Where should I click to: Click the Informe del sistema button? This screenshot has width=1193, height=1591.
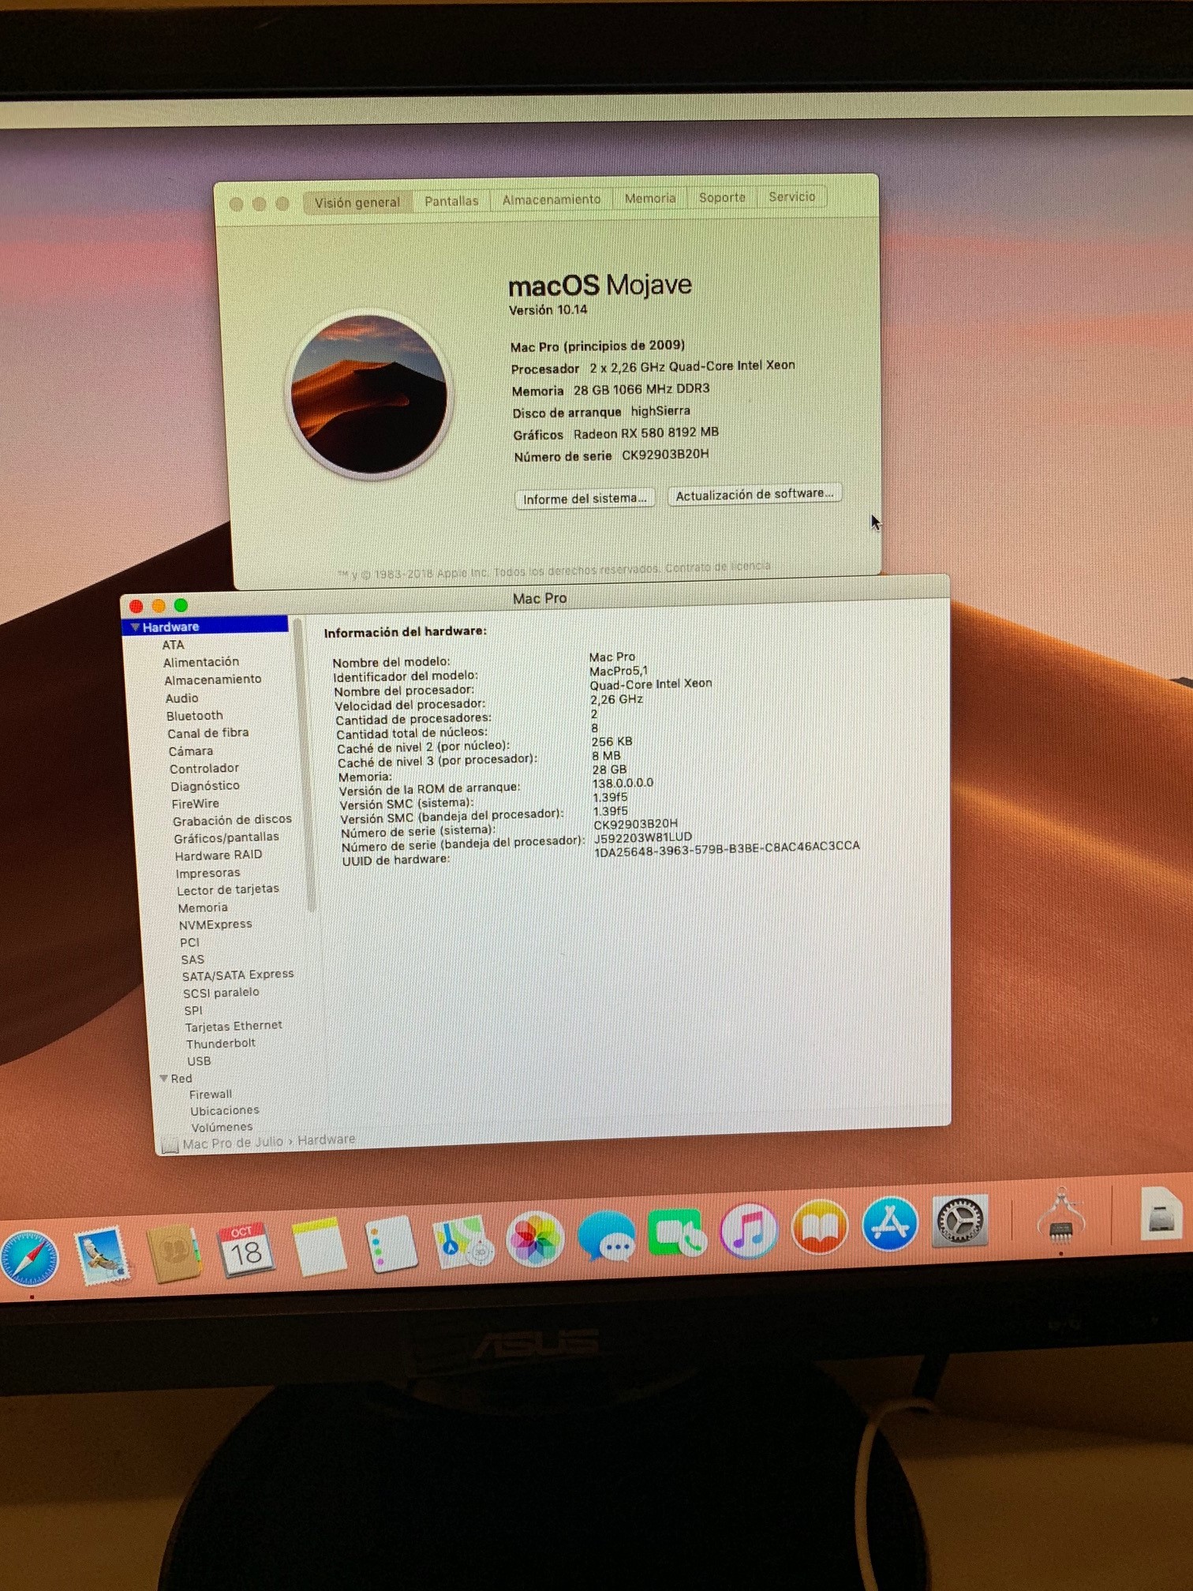click(x=585, y=499)
